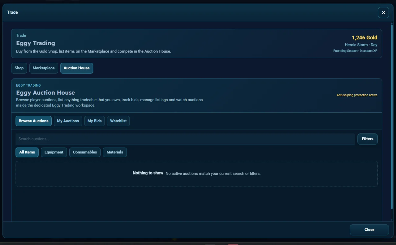Close the Trade dialog with the X icon
The width and height of the screenshot is (396, 245).
coord(383,13)
